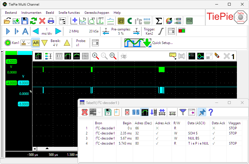The image size is (249, 164).
Task: Open the I²C decoder icon
Action: tap(138, 21)
